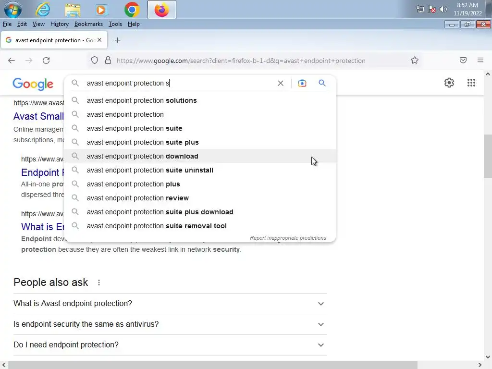The image size is (492, 369).
Task: Open the Save to Pocket icon
Action: click(x=463, y=60)
